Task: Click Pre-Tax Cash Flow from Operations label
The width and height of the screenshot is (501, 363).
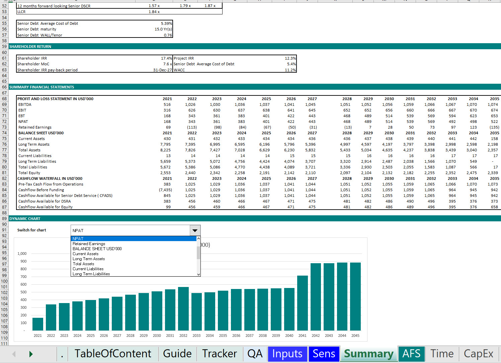Action: (x=51, y=184)
